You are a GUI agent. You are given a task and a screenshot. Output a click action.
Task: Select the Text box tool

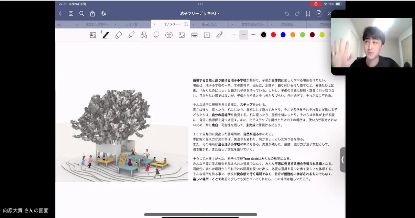coord(207,35)
